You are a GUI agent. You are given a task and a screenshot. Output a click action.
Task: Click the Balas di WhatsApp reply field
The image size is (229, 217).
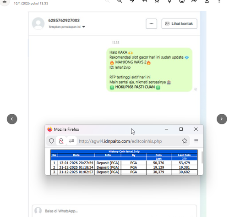(114, 211)
